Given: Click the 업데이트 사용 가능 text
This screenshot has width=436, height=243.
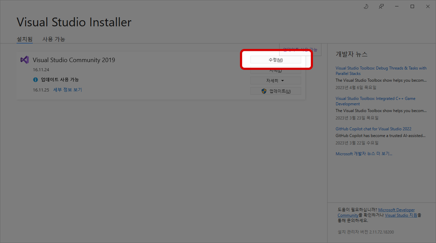Looking at the screenshot, I should click(60, 80).
